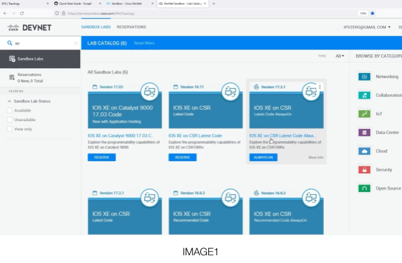
Task: Reload the page with refresh icon
Action: point(22,14)
